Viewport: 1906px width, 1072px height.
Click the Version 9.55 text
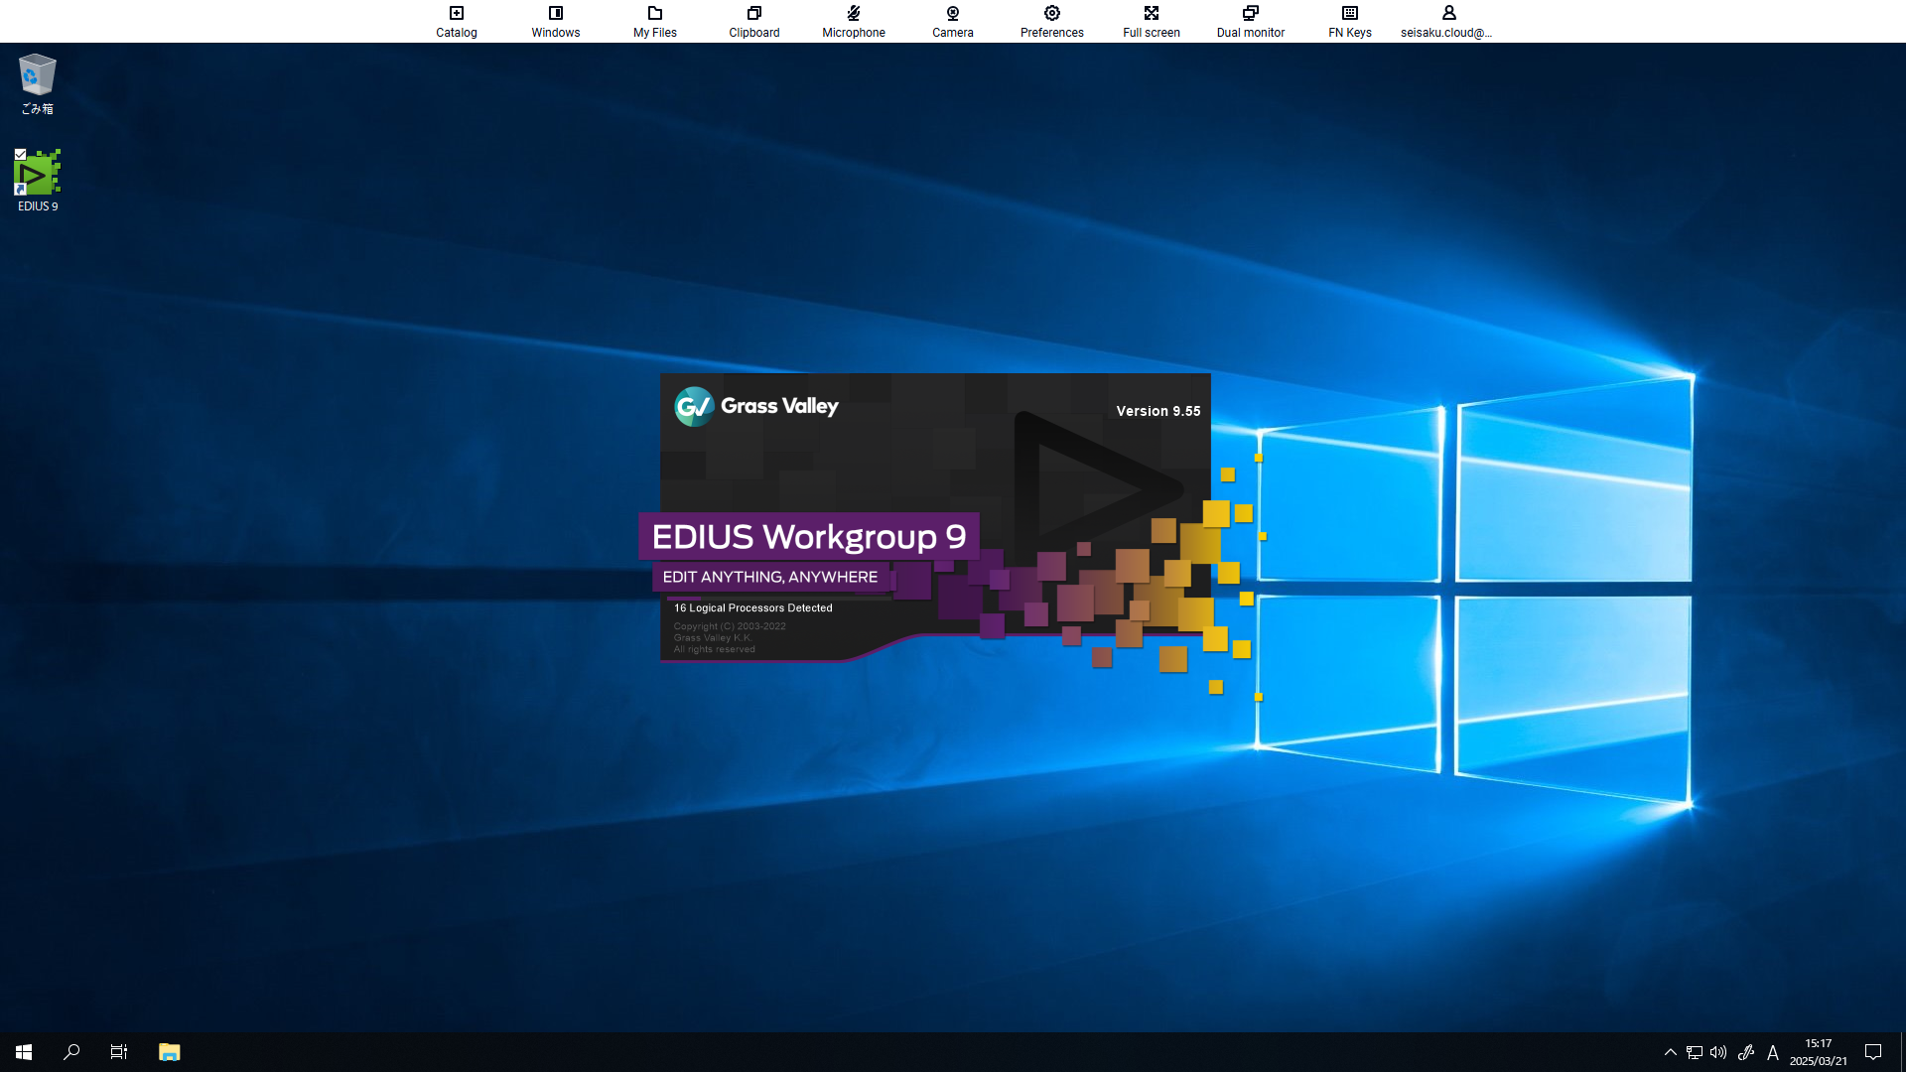click(1158, 411)
